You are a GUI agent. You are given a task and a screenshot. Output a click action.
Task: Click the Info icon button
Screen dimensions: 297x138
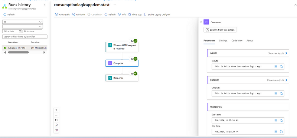click(x=119, y=14)
